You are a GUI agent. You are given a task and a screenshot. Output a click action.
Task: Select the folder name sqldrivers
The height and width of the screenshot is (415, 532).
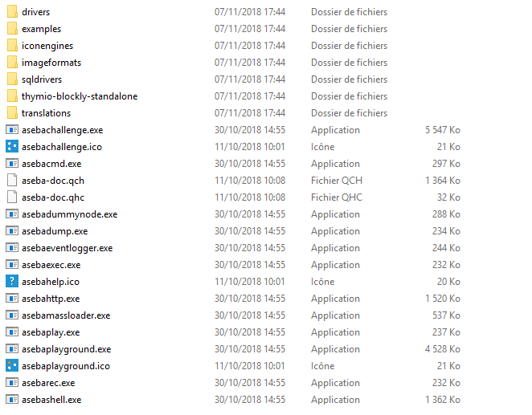(42, 79)
